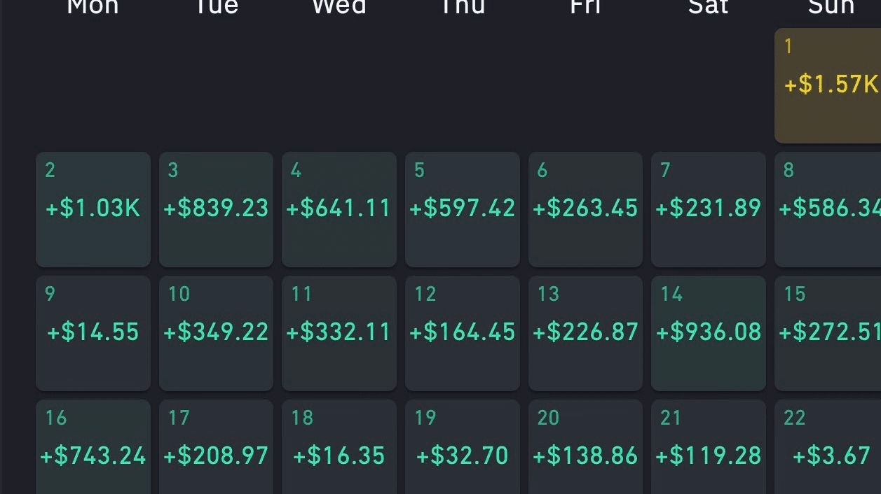Select day 16 cell +$743.24
The image size is (881, 494).
93,446
